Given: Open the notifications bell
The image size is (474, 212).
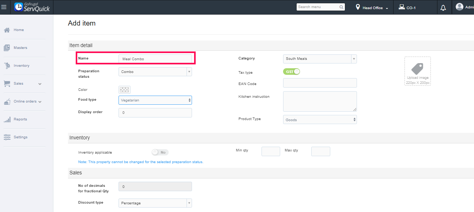Looking at the screenshot, I should coord(443,8).
